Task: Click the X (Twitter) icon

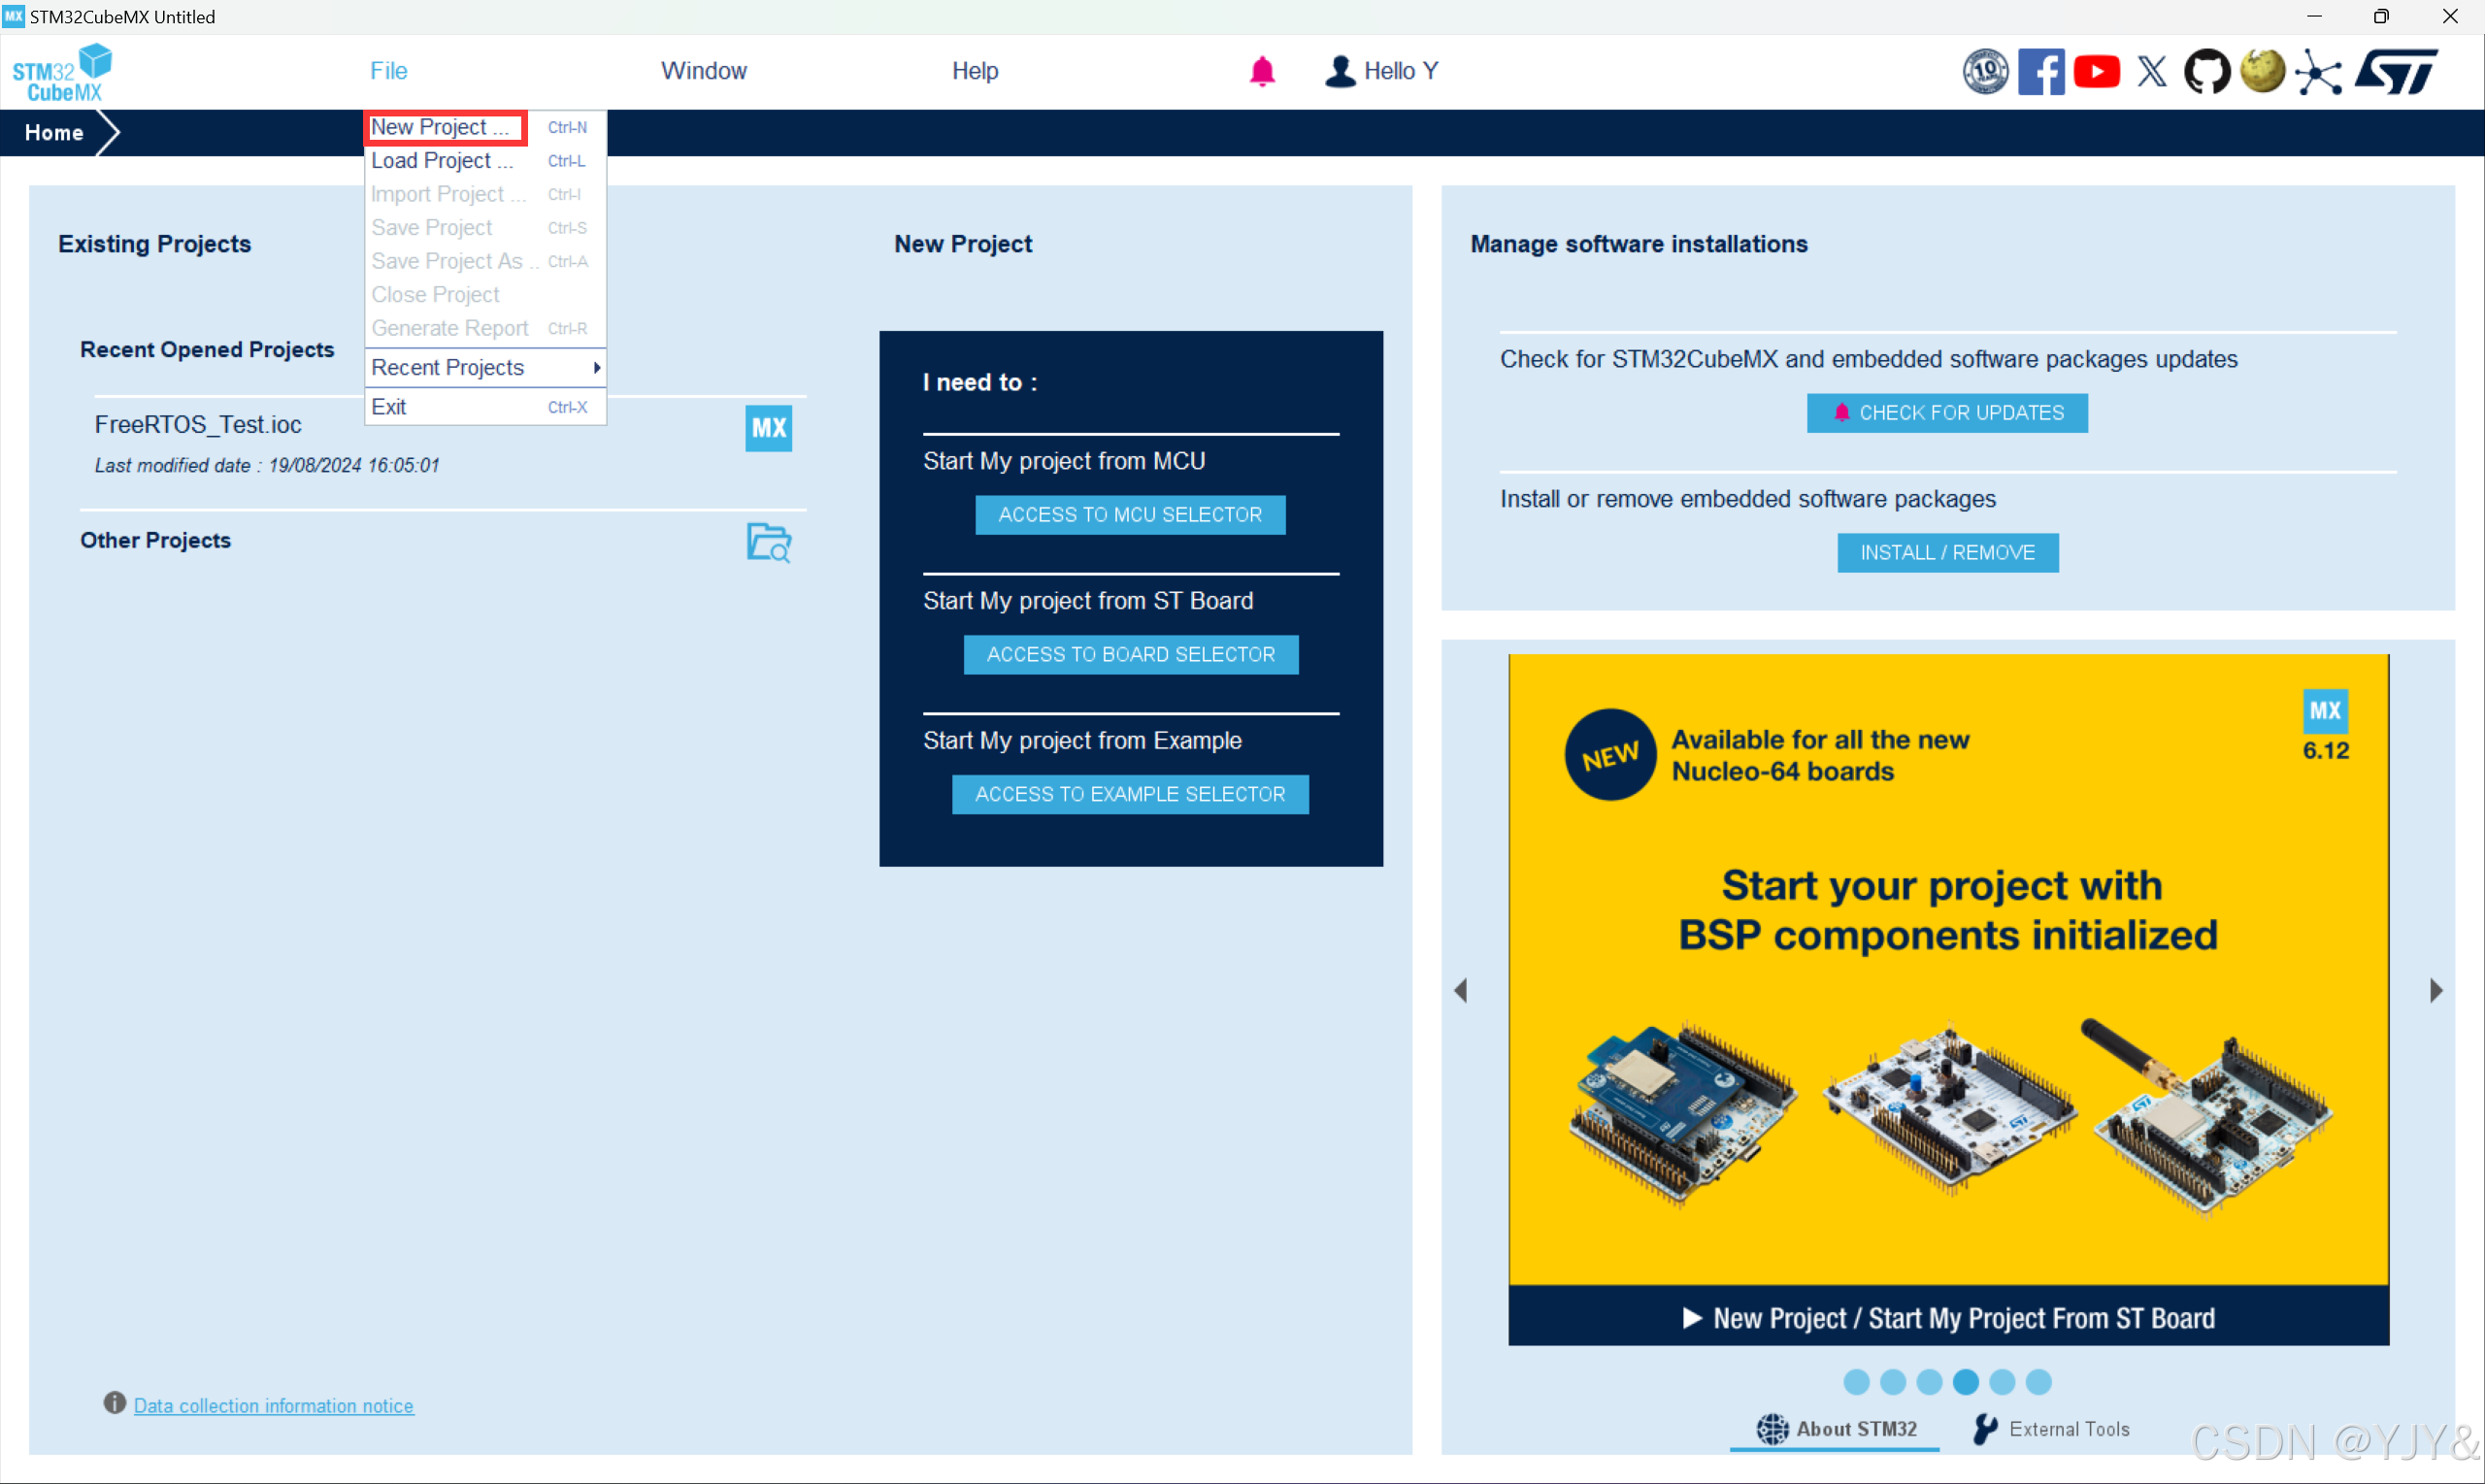Action: (2152, 71)
